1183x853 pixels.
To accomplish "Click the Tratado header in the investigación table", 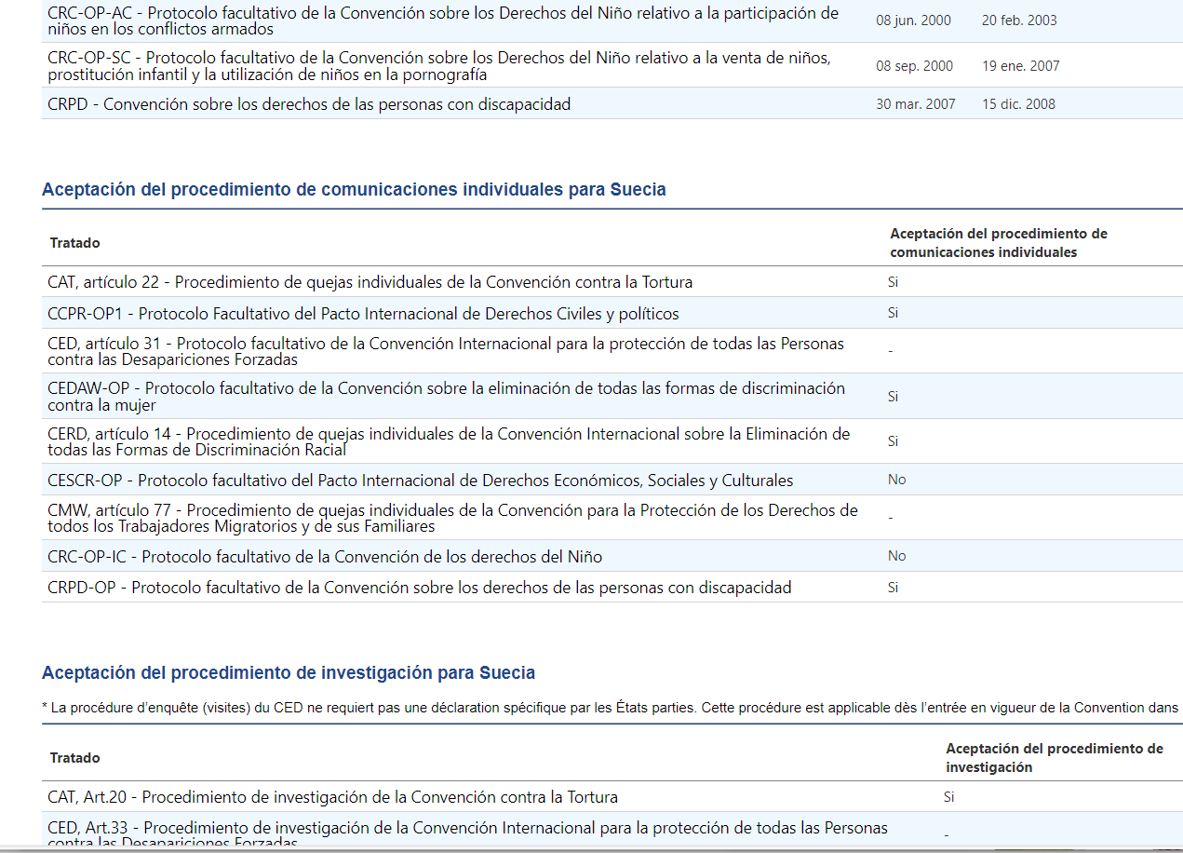I will (74, 758).
